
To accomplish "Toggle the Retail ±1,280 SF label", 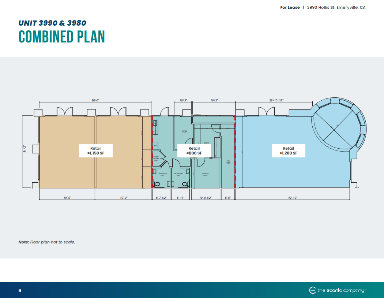I will [x=289, y=150].
